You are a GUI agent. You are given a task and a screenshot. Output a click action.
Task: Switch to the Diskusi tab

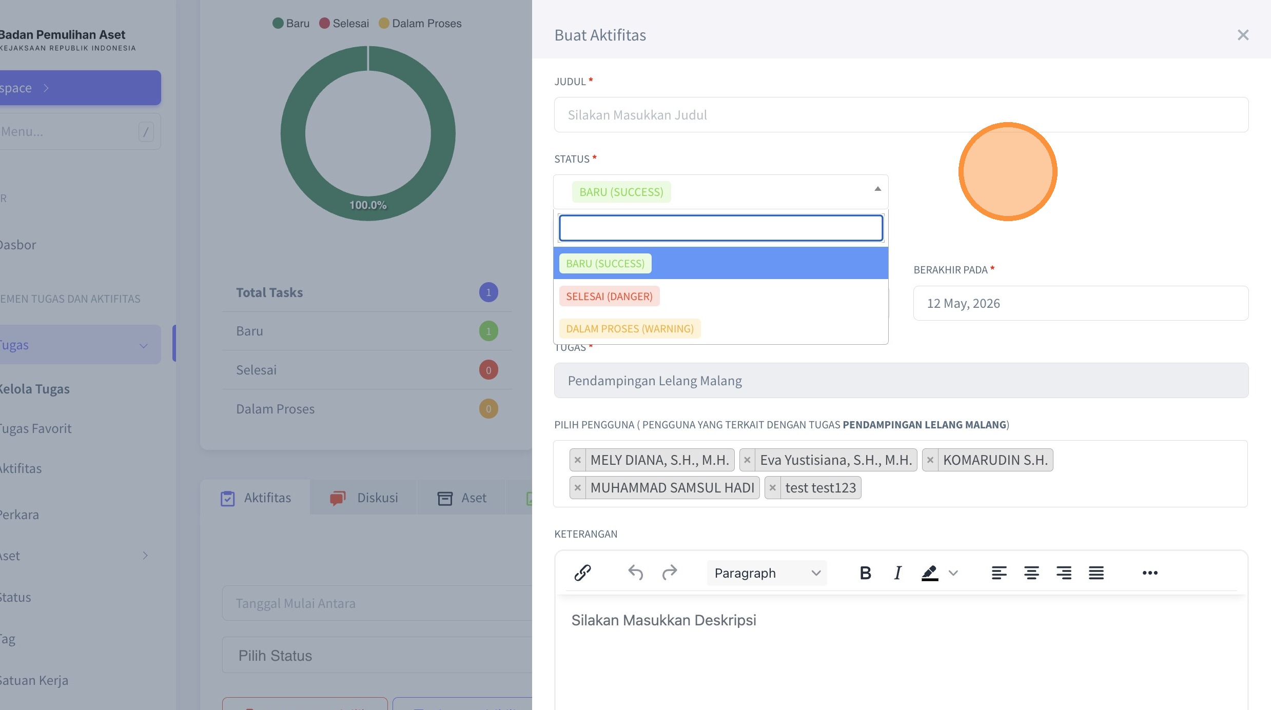point(364,498)
